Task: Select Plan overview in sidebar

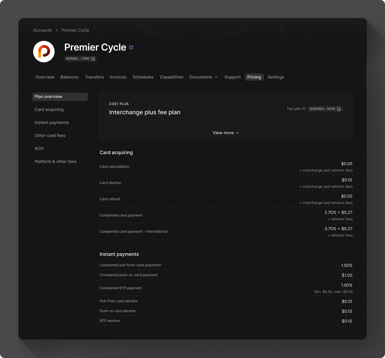Action: pos(60,97)
